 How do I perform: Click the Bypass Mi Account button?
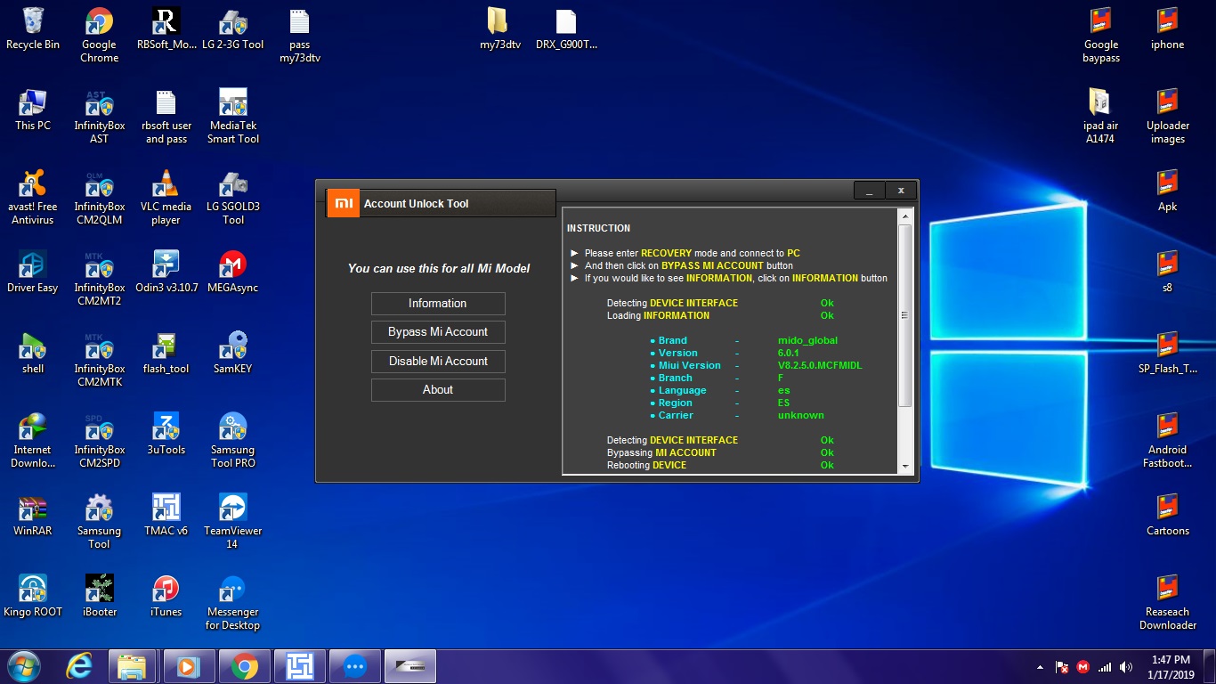pos(438,332)
